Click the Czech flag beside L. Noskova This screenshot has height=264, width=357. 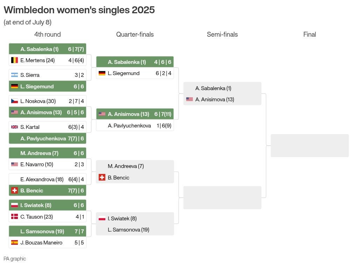click(14, 101)
